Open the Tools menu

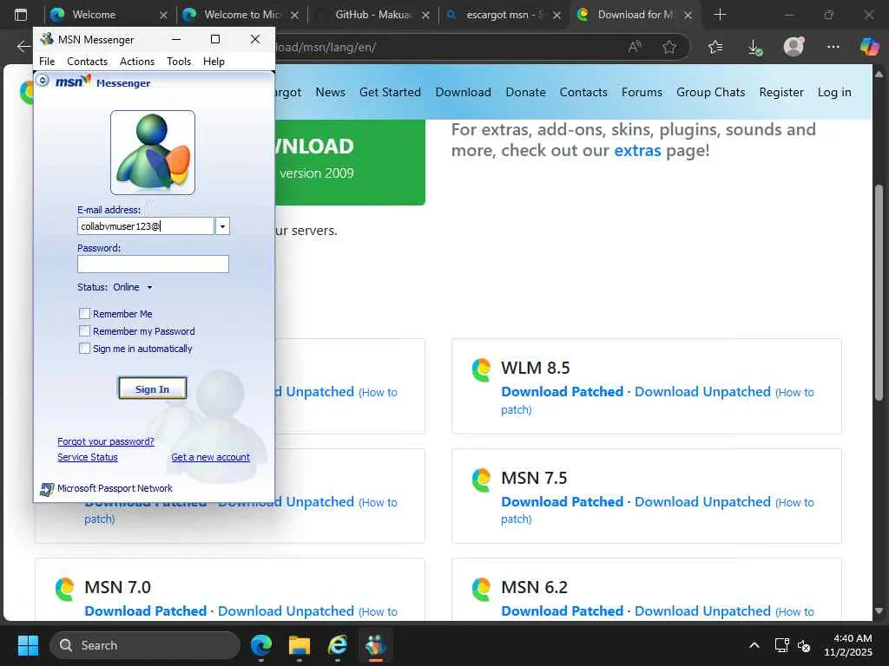pyautogui.click(x=179, y=62)
